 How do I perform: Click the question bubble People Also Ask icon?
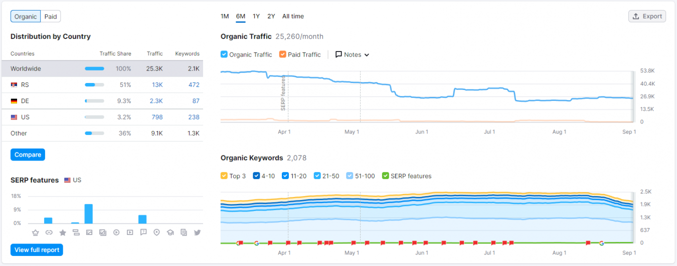click(143, 232)
